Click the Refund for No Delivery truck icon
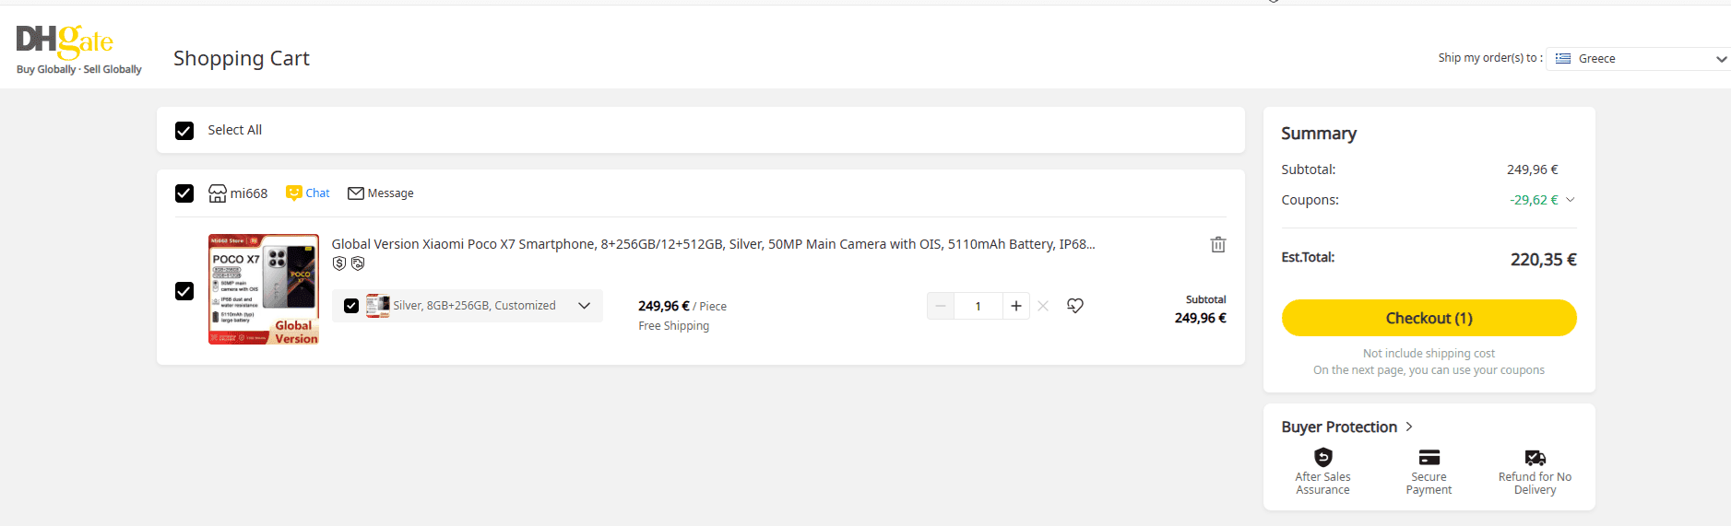Screen dimensions: 1731x526 click(1535, 458)
